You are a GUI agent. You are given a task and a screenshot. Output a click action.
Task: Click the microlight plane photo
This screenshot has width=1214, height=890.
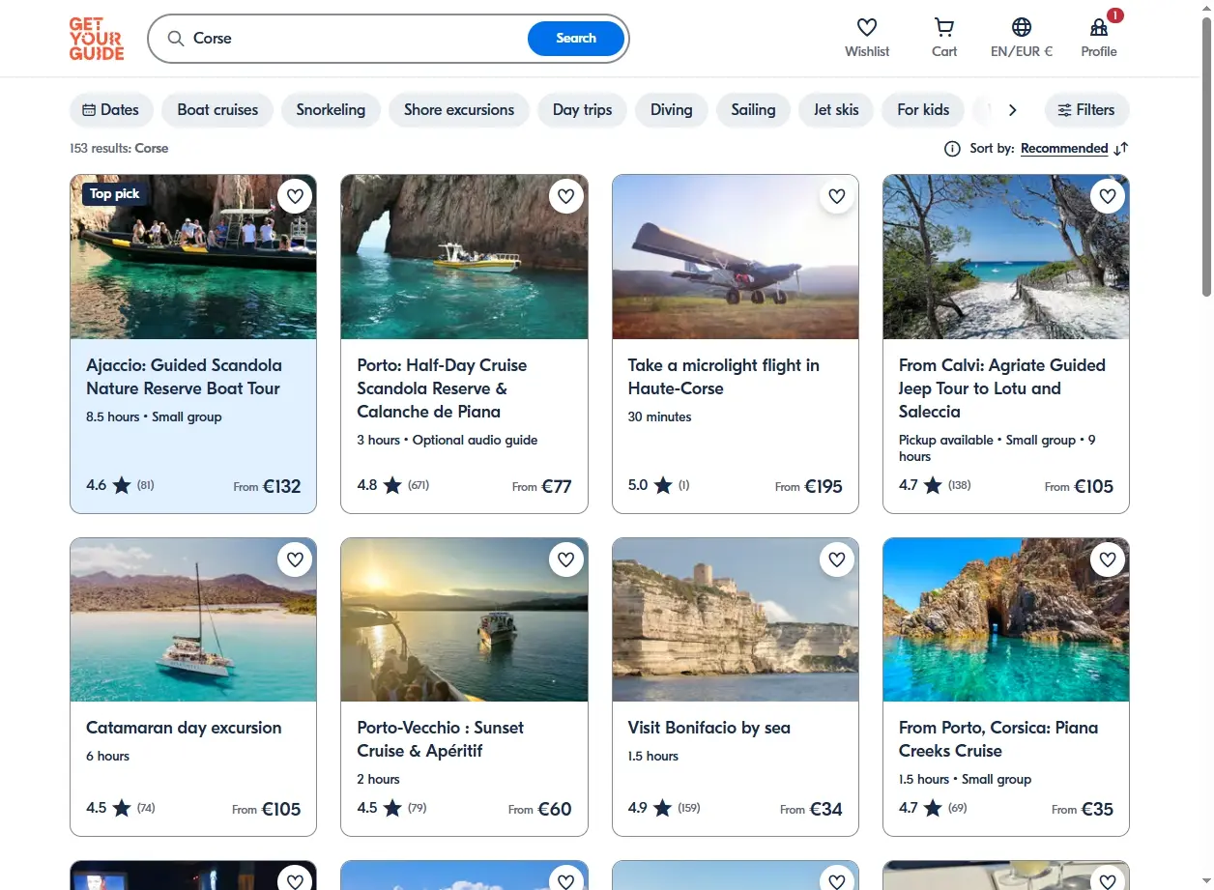pyautogui.click(x=736, y=257)
